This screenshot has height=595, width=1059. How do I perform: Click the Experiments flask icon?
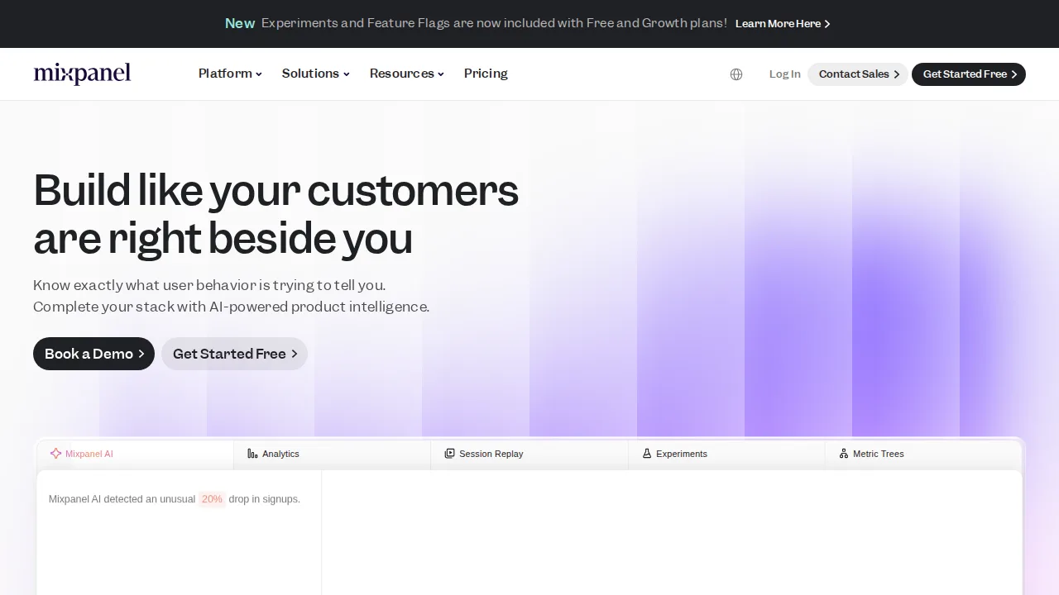(x=647, y=454)
